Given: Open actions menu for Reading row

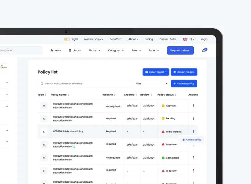Looking at the screenshot, I should [x=194, y=118].
